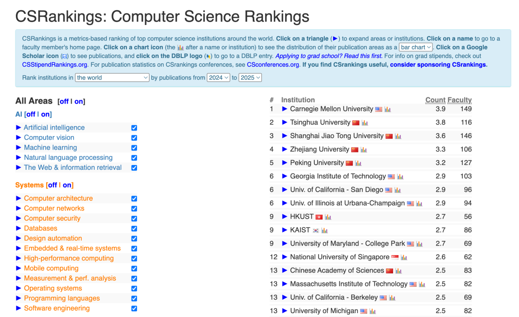
Task: Uncheck the Databases checkbox
Action: (134, 228)
